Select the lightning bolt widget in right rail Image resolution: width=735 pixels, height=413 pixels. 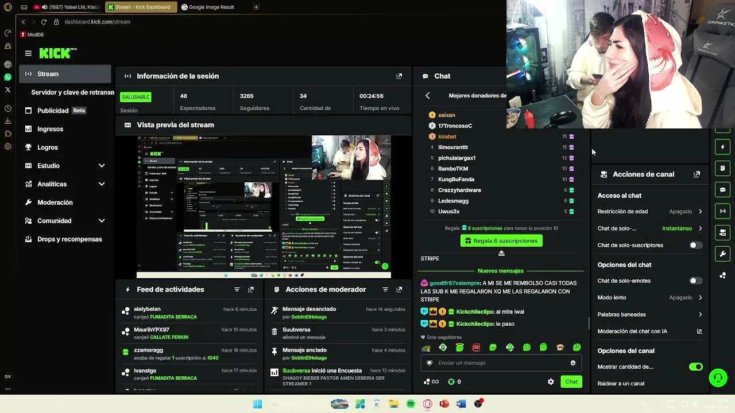click(x=722, y=147)
